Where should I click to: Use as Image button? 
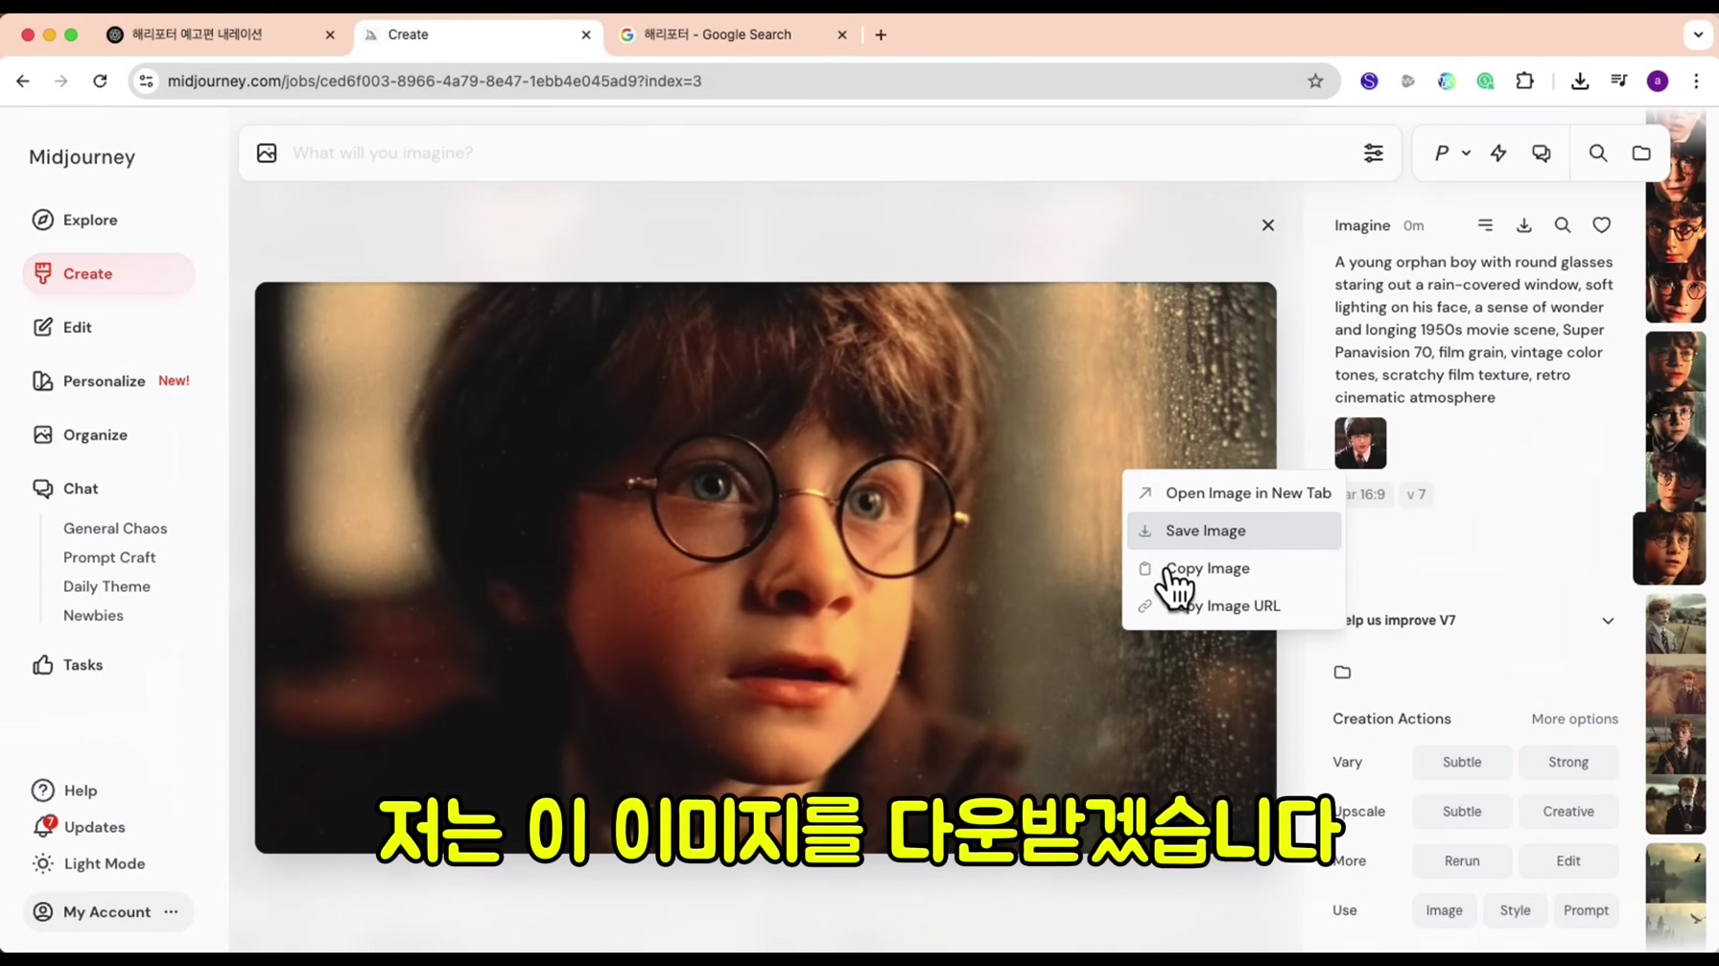pos(1444,910)
